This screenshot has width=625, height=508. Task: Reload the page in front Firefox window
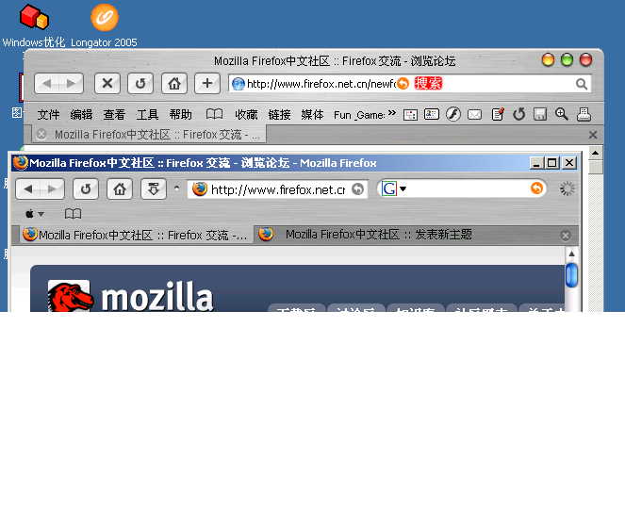[86, 188]
